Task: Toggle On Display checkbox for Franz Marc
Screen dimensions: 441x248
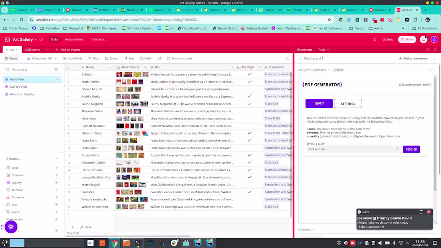Action: click(249, 141)
